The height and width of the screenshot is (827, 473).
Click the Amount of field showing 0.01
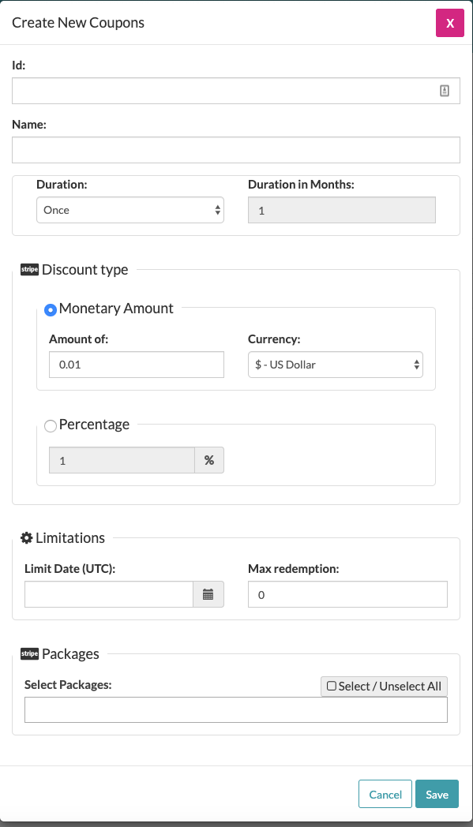(136, 365)
